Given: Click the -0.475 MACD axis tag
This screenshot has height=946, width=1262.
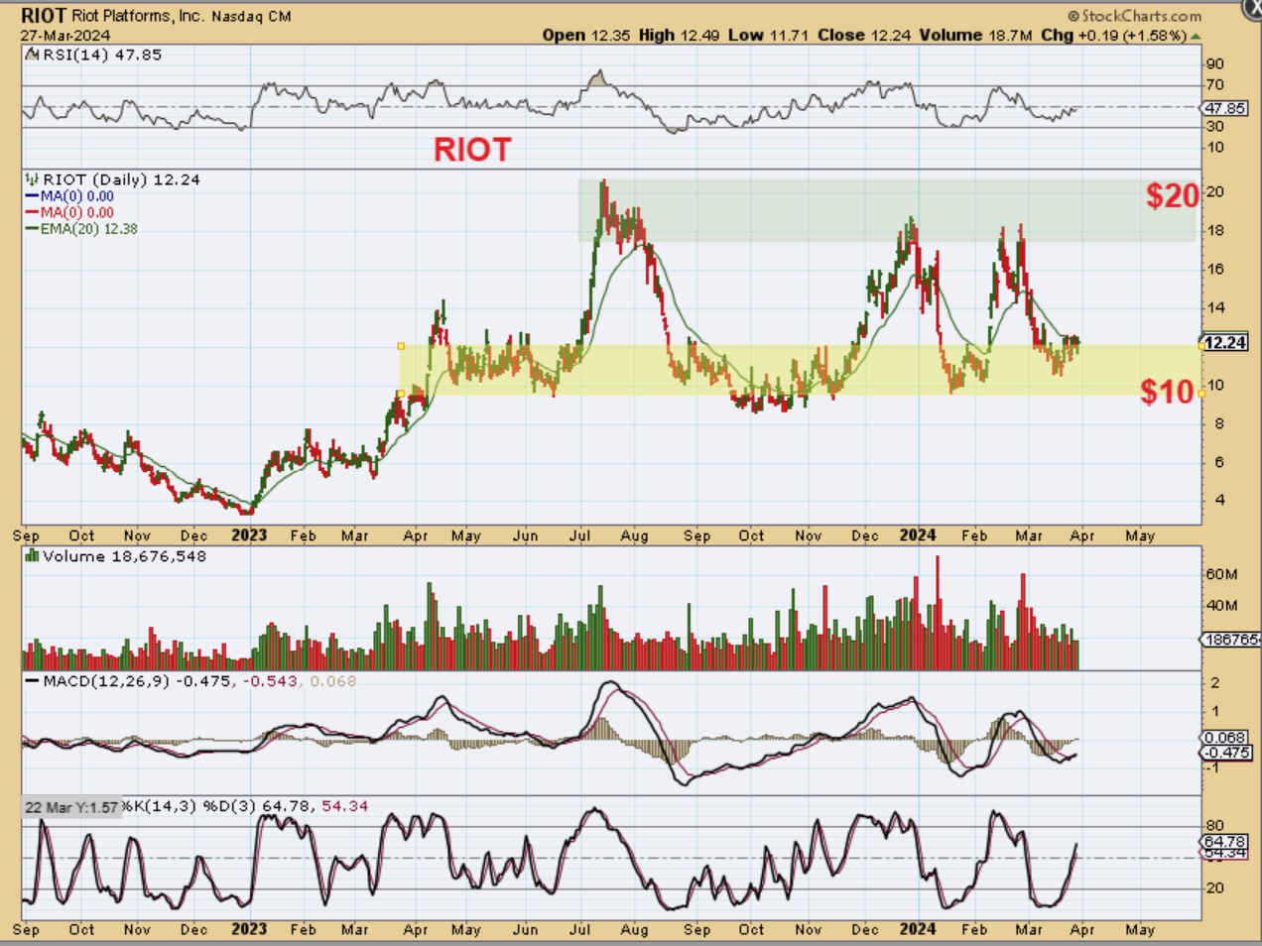Looking at the screenshot, I should click(1227, 753).
